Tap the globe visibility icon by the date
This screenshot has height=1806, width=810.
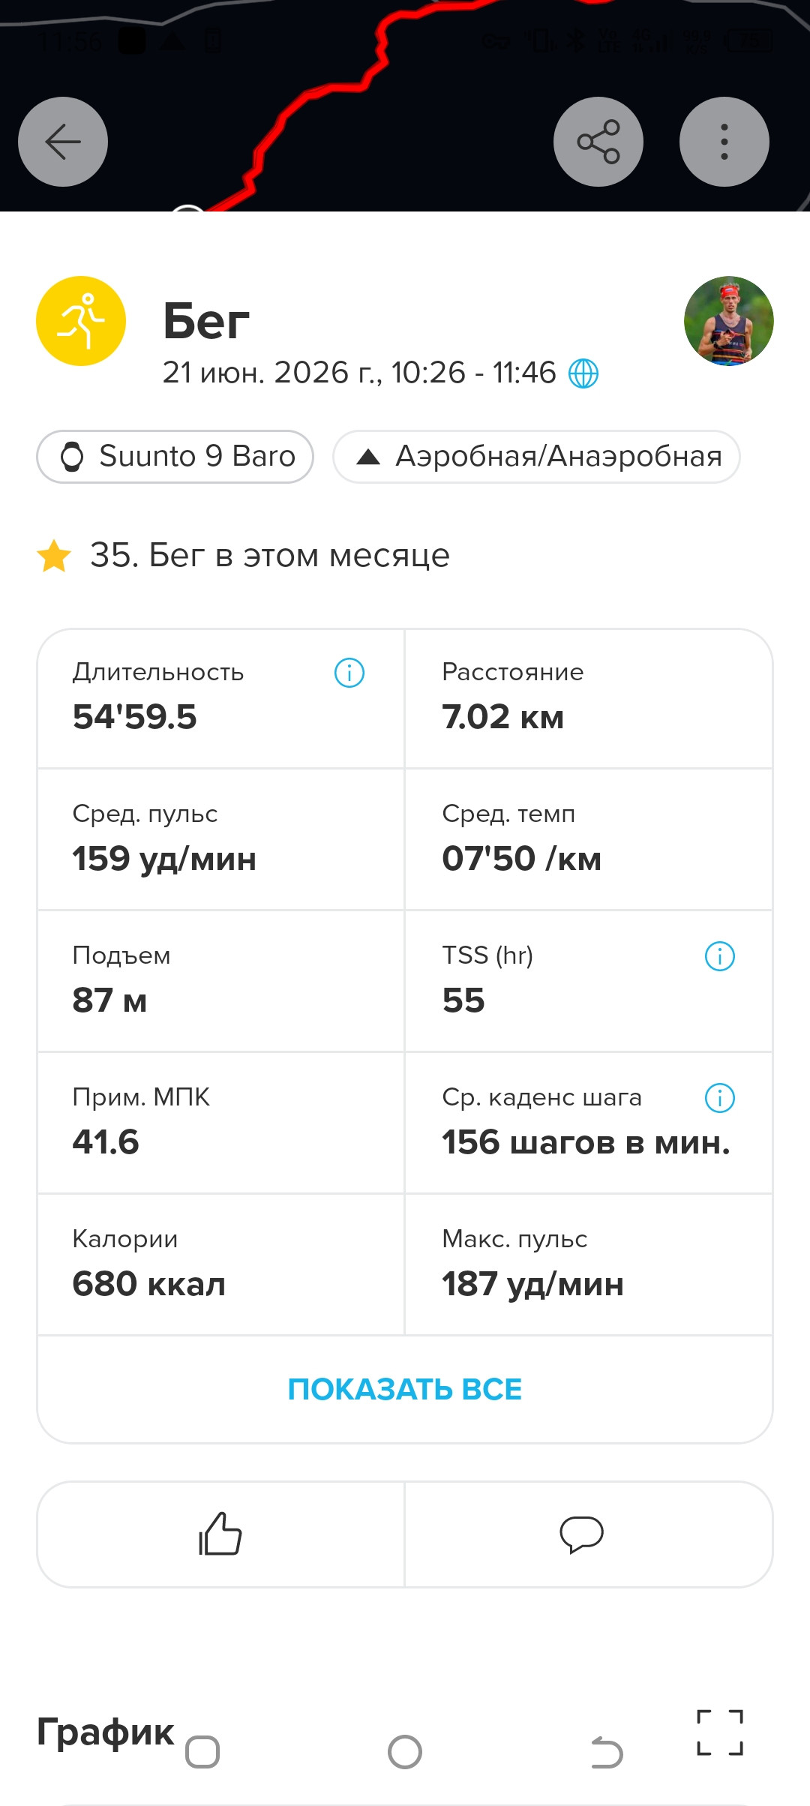pos(583,373)
